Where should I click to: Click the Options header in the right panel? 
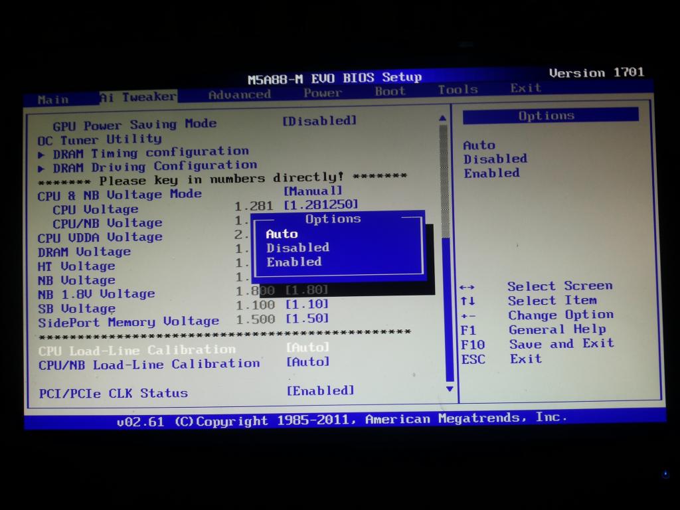pyautogui.click(x=551, y=116)
